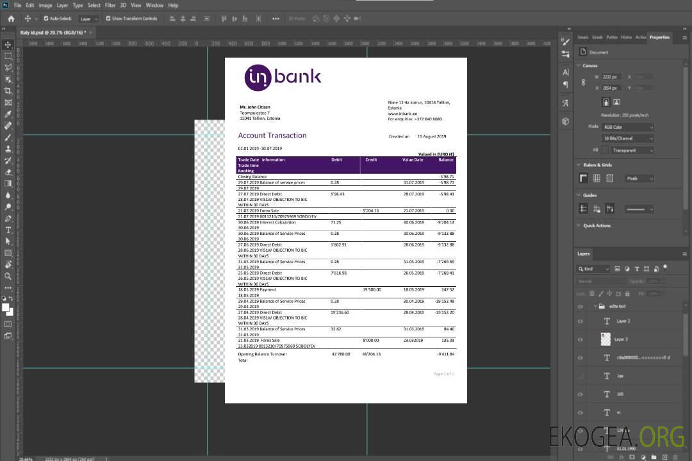Toggle the layer filter on/off switch
This screenshot has width=692, height=461.
coord(665,268)
